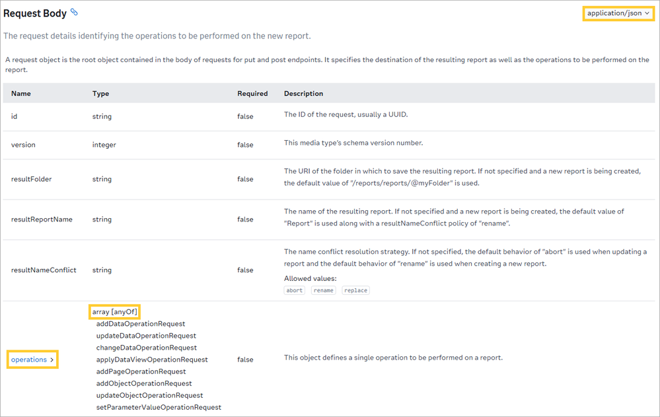
Task: Select addPageOperationRequest in the type list
Action: (x=141, y=371)
